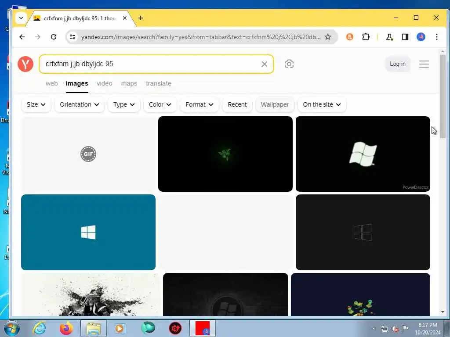
Task: Open the Razer green logo thumbnail
Action: coord(225,154)
